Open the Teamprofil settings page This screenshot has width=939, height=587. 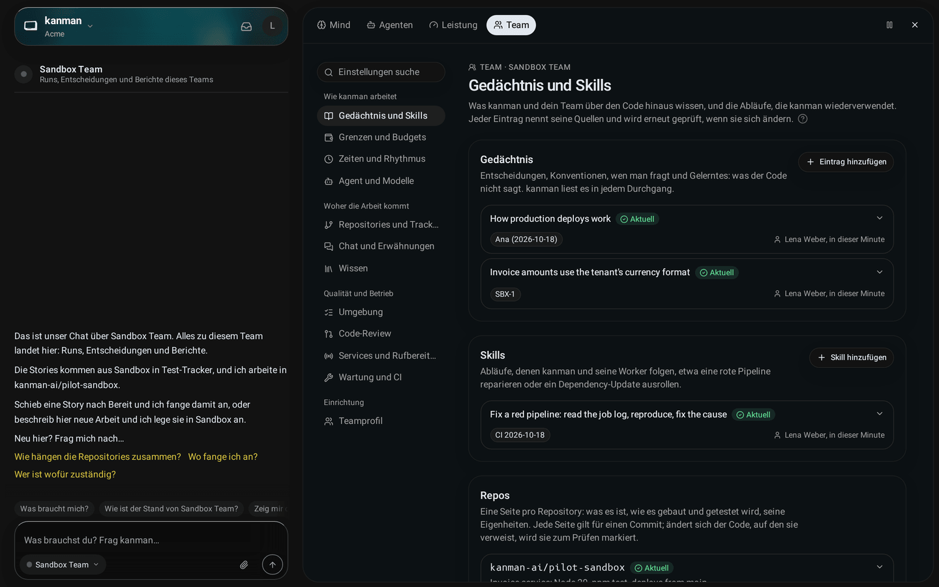(x=381, y=421)
